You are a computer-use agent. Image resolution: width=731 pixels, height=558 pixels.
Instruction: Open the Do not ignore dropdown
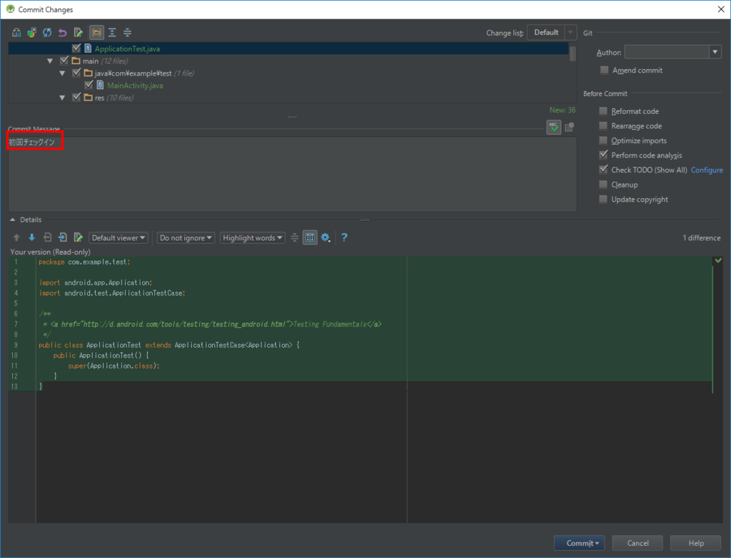pyautogui.click(x=186, y=238)
